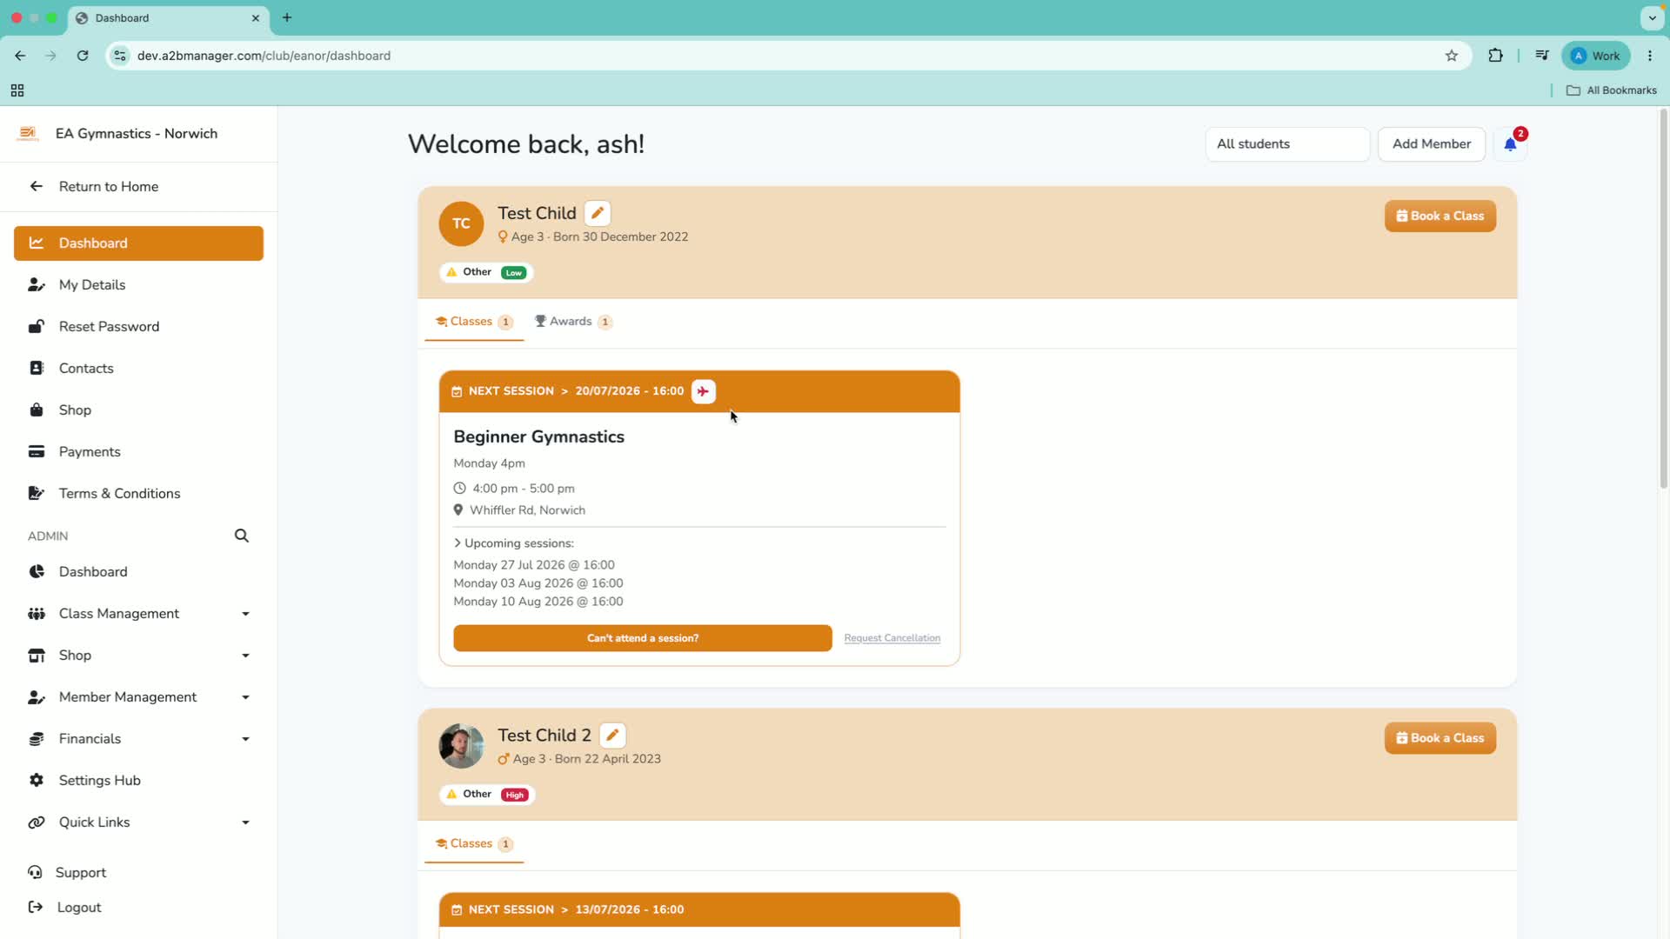
Task: View site information icon in address bar
Action: point(120,56)
